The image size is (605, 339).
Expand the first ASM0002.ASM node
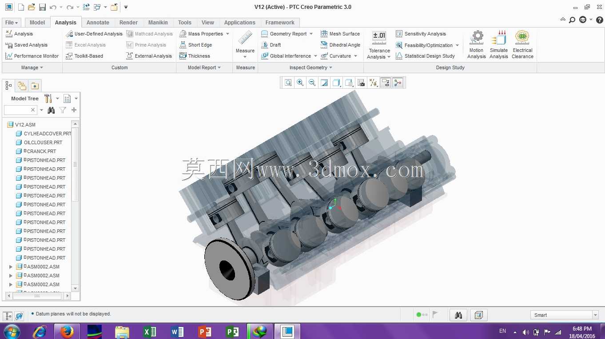[x=11, y=267]
